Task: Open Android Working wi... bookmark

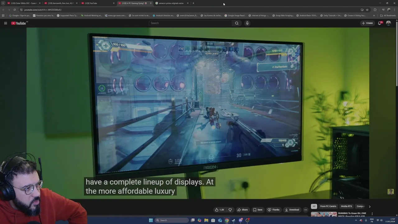Action: click(x=91, y=16)
